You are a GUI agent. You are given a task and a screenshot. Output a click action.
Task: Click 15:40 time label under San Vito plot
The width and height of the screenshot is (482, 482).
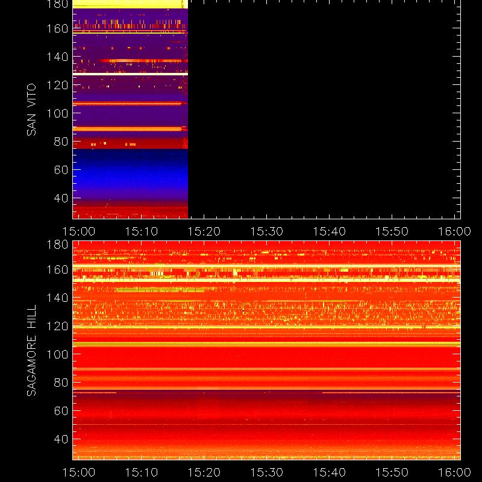click(329, 231)
